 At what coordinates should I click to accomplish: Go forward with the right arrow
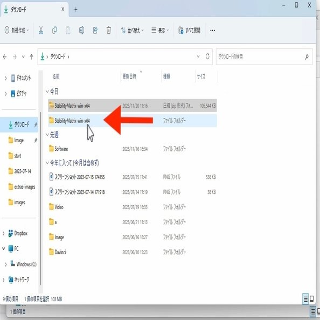click(x=15, y=57)
